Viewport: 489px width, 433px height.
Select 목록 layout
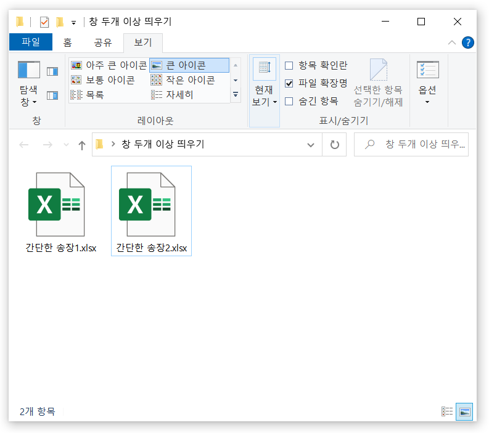[x=88, y=95]
